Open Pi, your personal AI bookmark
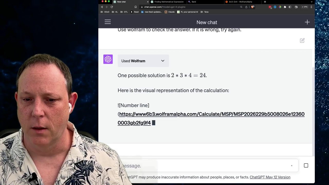This screenshot has width=329, height=185. 188,12
